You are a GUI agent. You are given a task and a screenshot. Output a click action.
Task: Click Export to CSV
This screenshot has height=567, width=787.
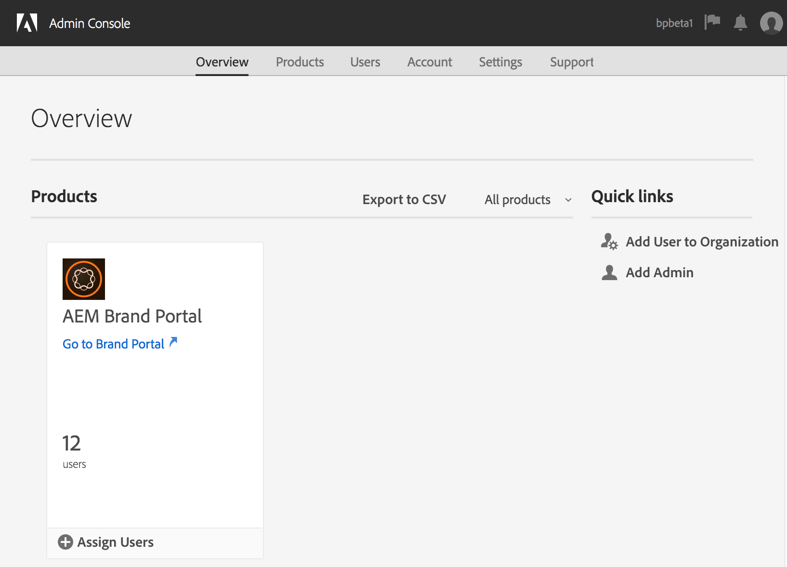(x=404, y=199)
